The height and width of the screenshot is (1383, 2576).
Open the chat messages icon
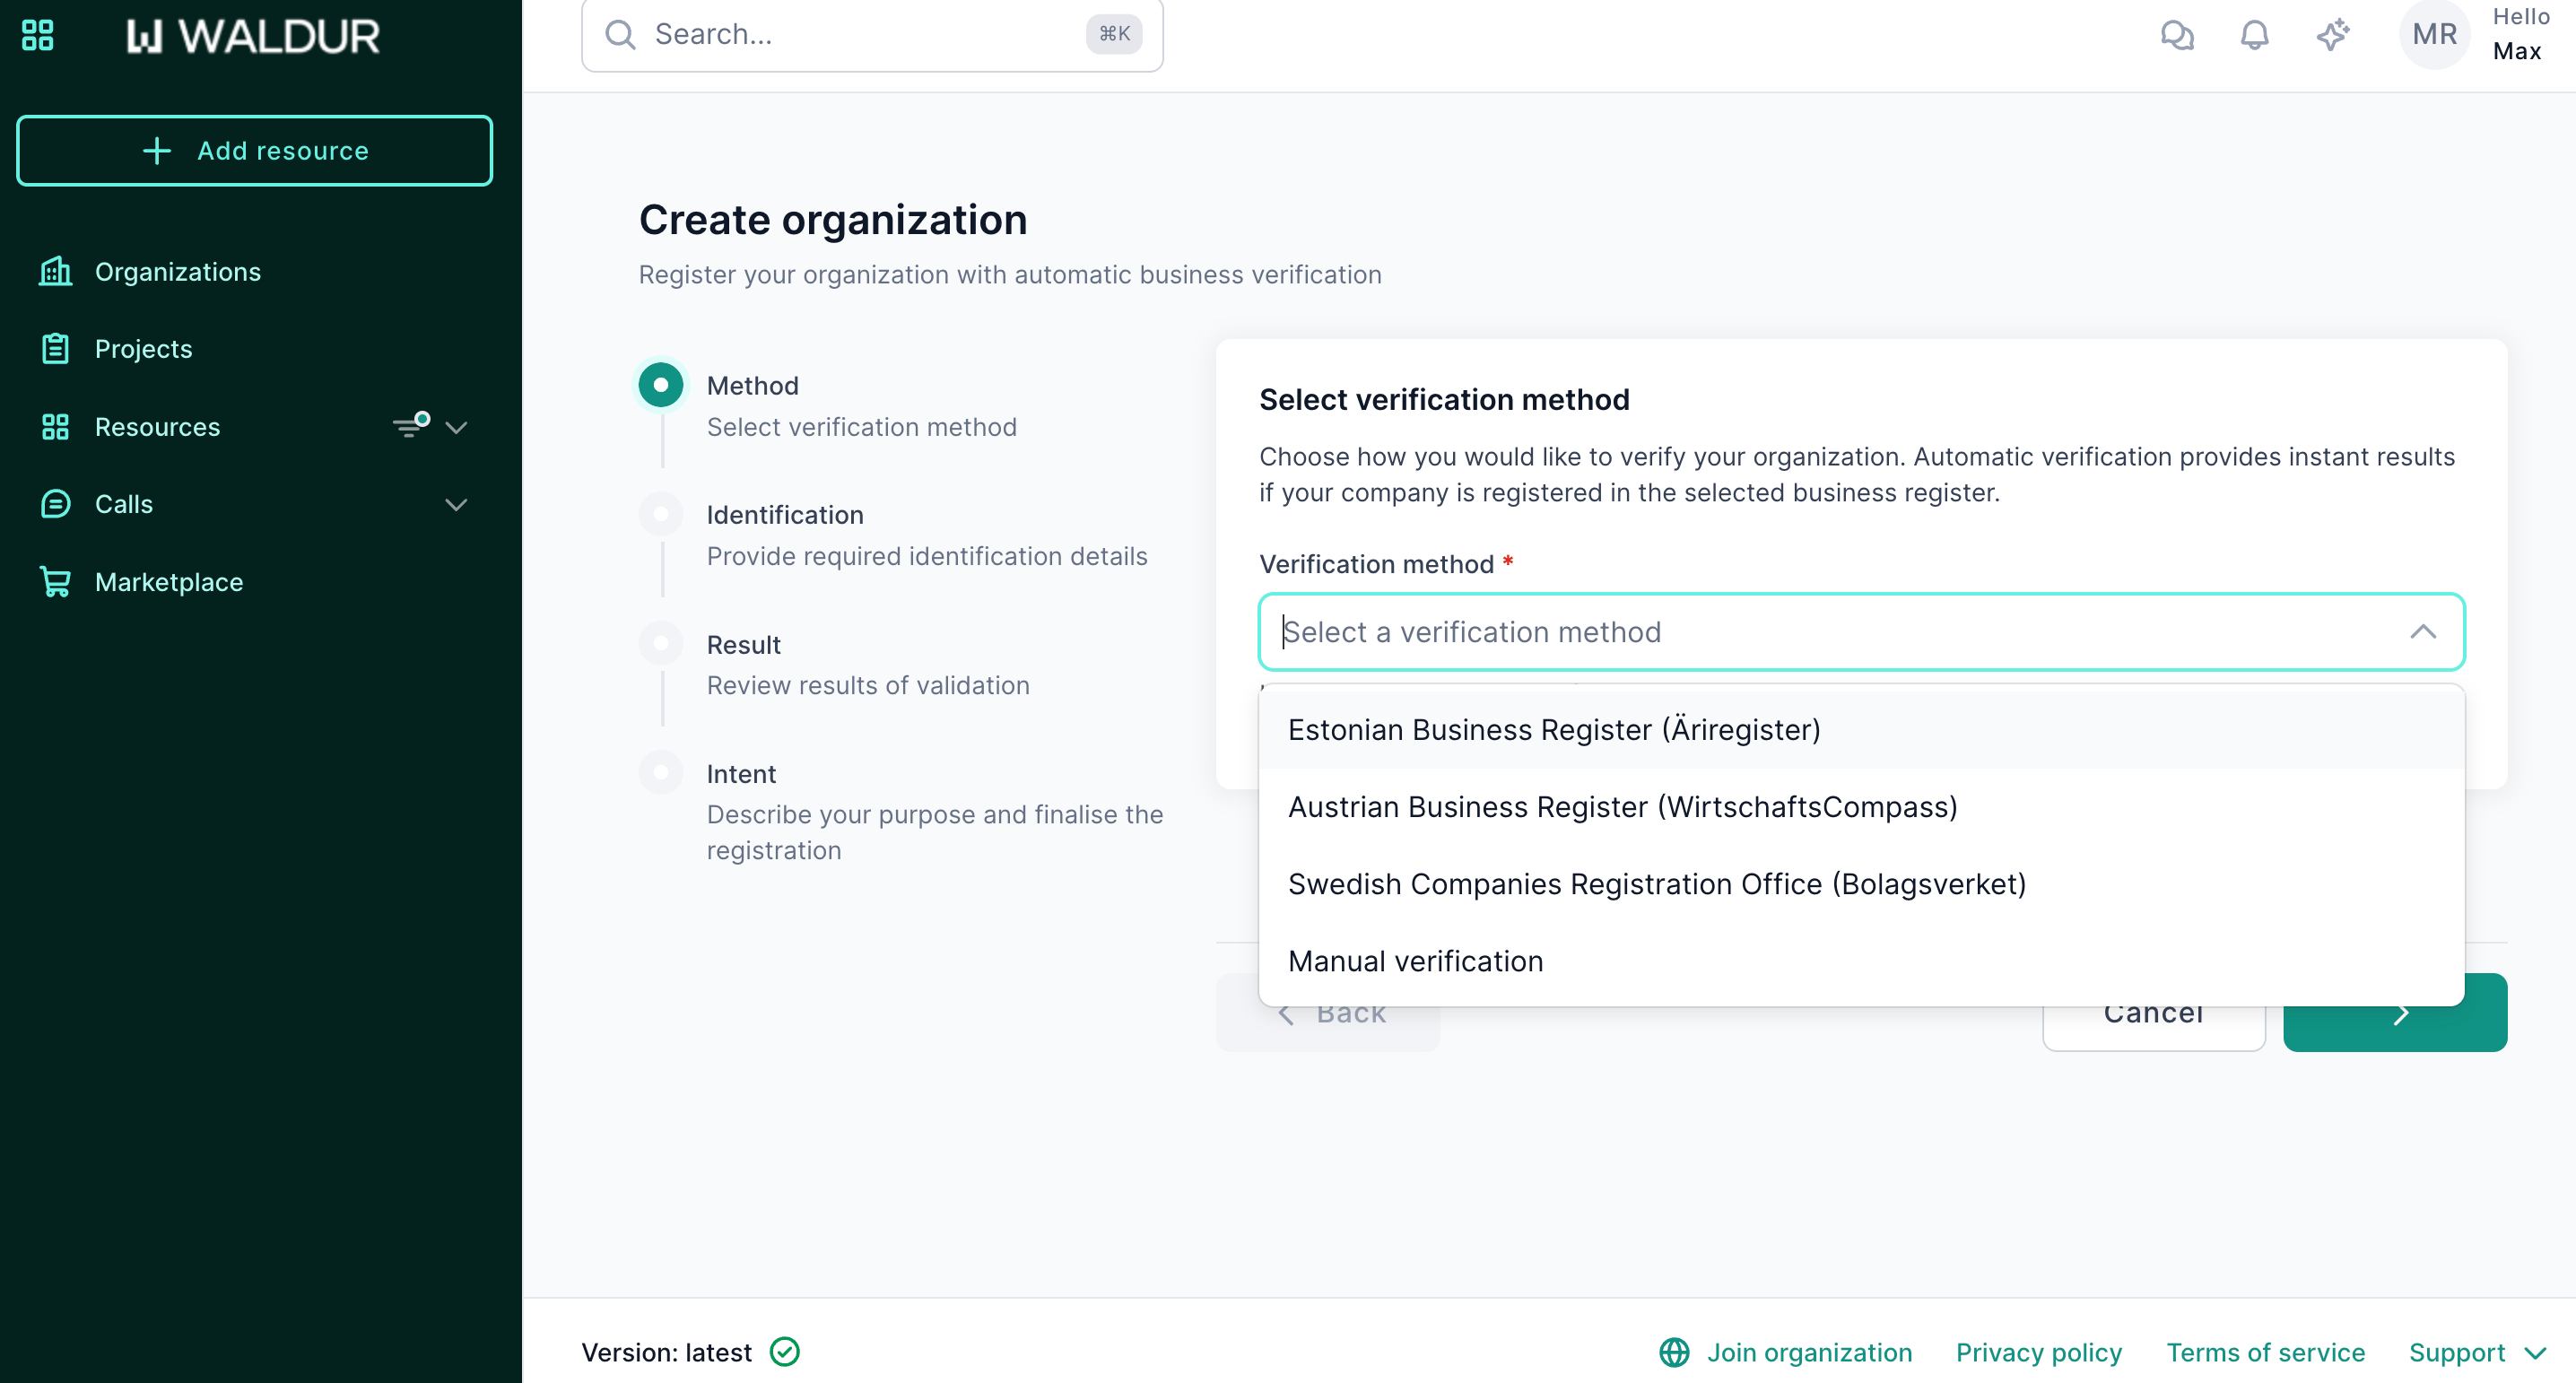pos(2176,35)
